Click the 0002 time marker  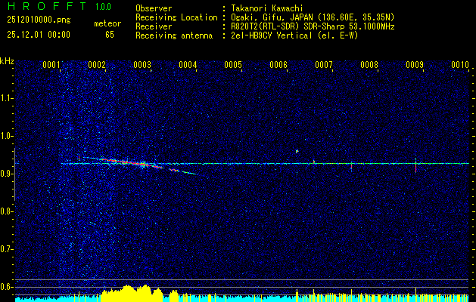pyautogui.click(x=97, y=65)
